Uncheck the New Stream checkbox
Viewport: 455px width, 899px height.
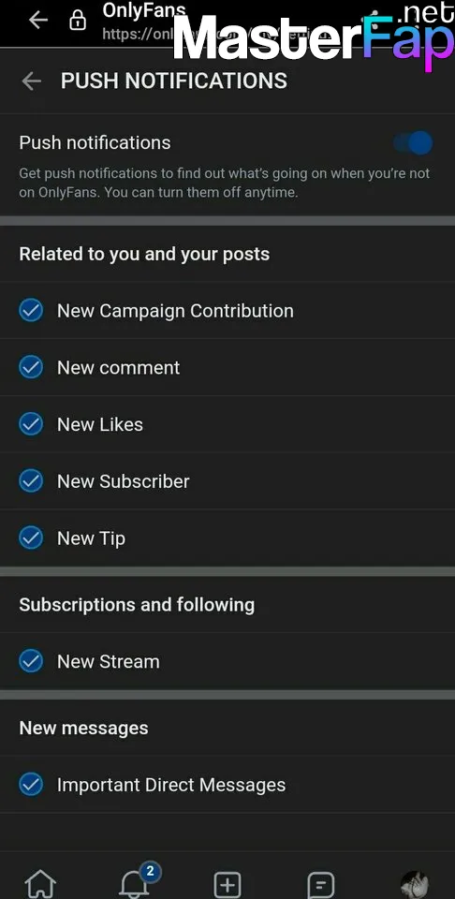31,661
